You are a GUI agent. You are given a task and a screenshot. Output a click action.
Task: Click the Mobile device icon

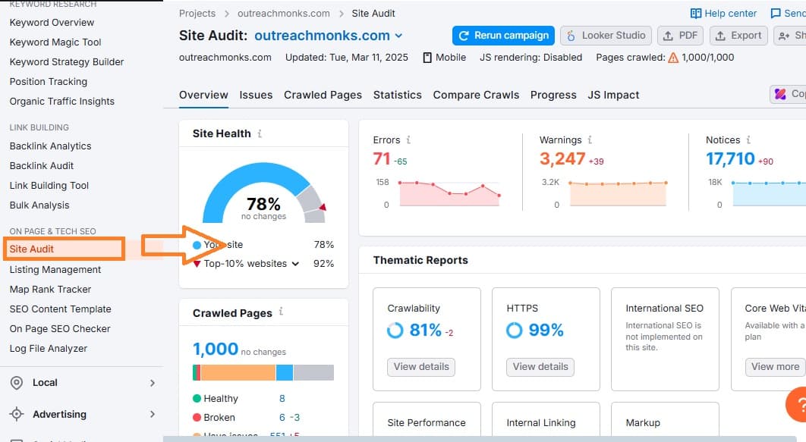pyautogui.click(x=427, y=58)
